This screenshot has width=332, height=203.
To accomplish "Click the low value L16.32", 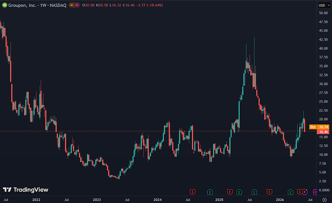I will click(x=115, y=5).
